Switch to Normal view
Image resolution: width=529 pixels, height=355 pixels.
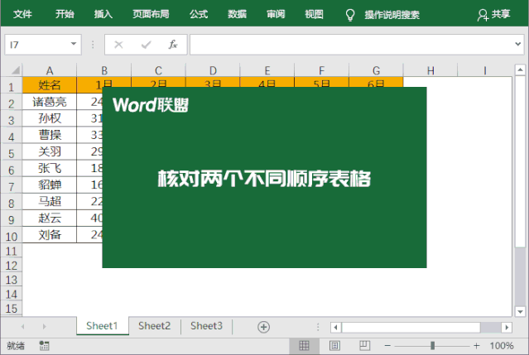[305, 346]
